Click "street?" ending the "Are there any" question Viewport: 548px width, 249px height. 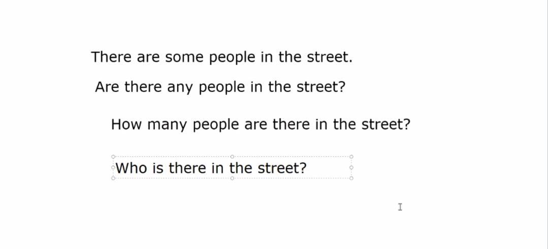coord(321,87)
